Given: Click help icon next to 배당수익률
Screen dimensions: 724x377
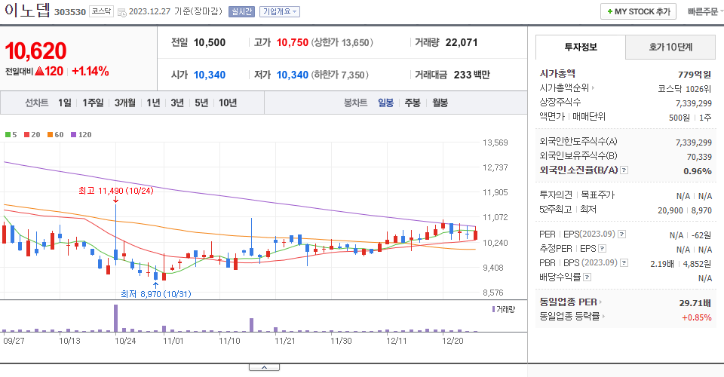Looking at the screenshot, I should click(587, 277).
